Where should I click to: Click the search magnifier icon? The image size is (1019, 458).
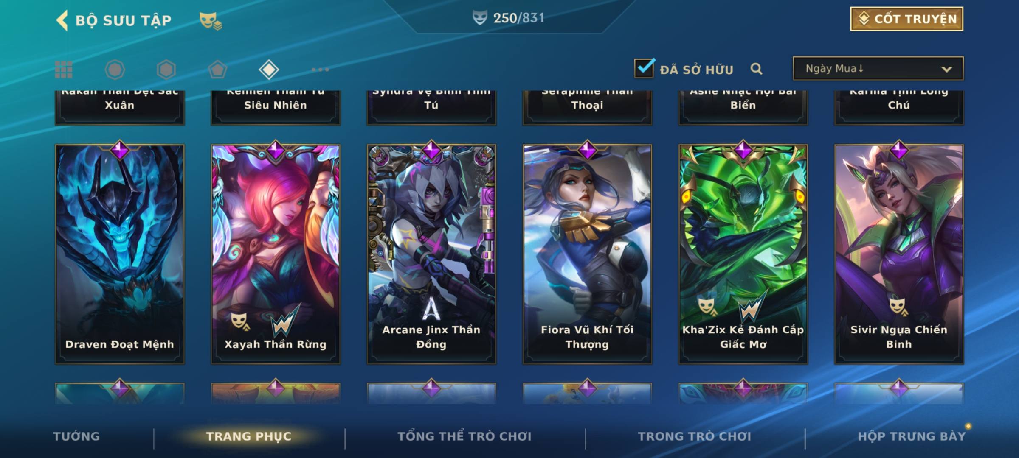pyautogui.click(x=756, y=69)
